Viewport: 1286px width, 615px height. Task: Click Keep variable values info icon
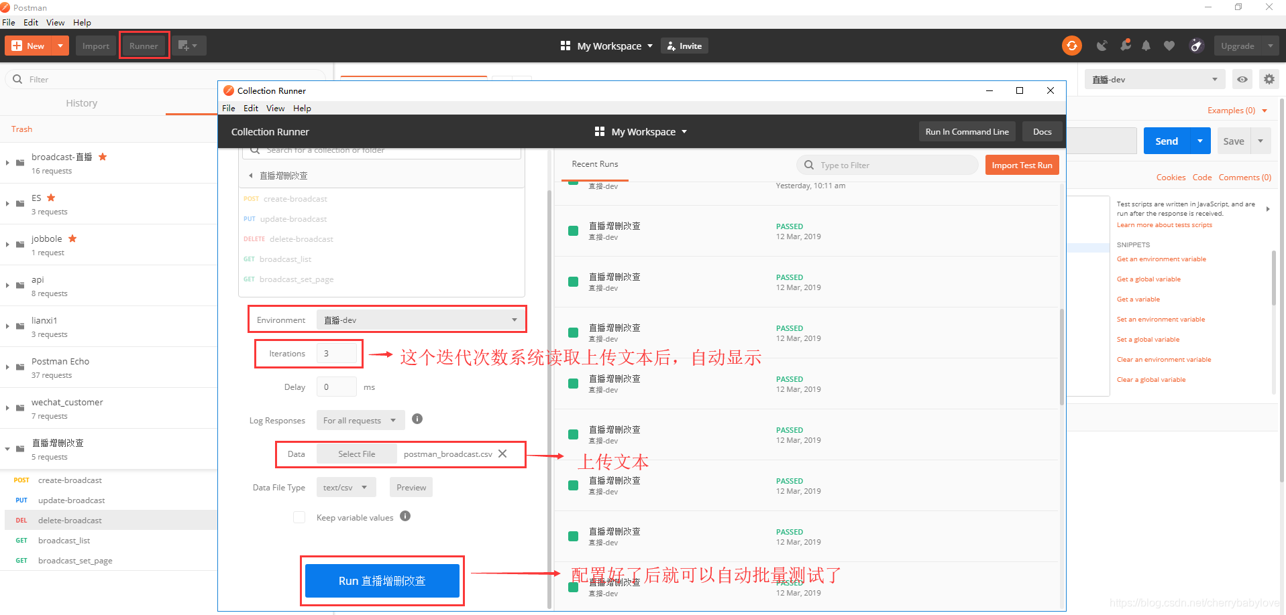pos(405,516)
